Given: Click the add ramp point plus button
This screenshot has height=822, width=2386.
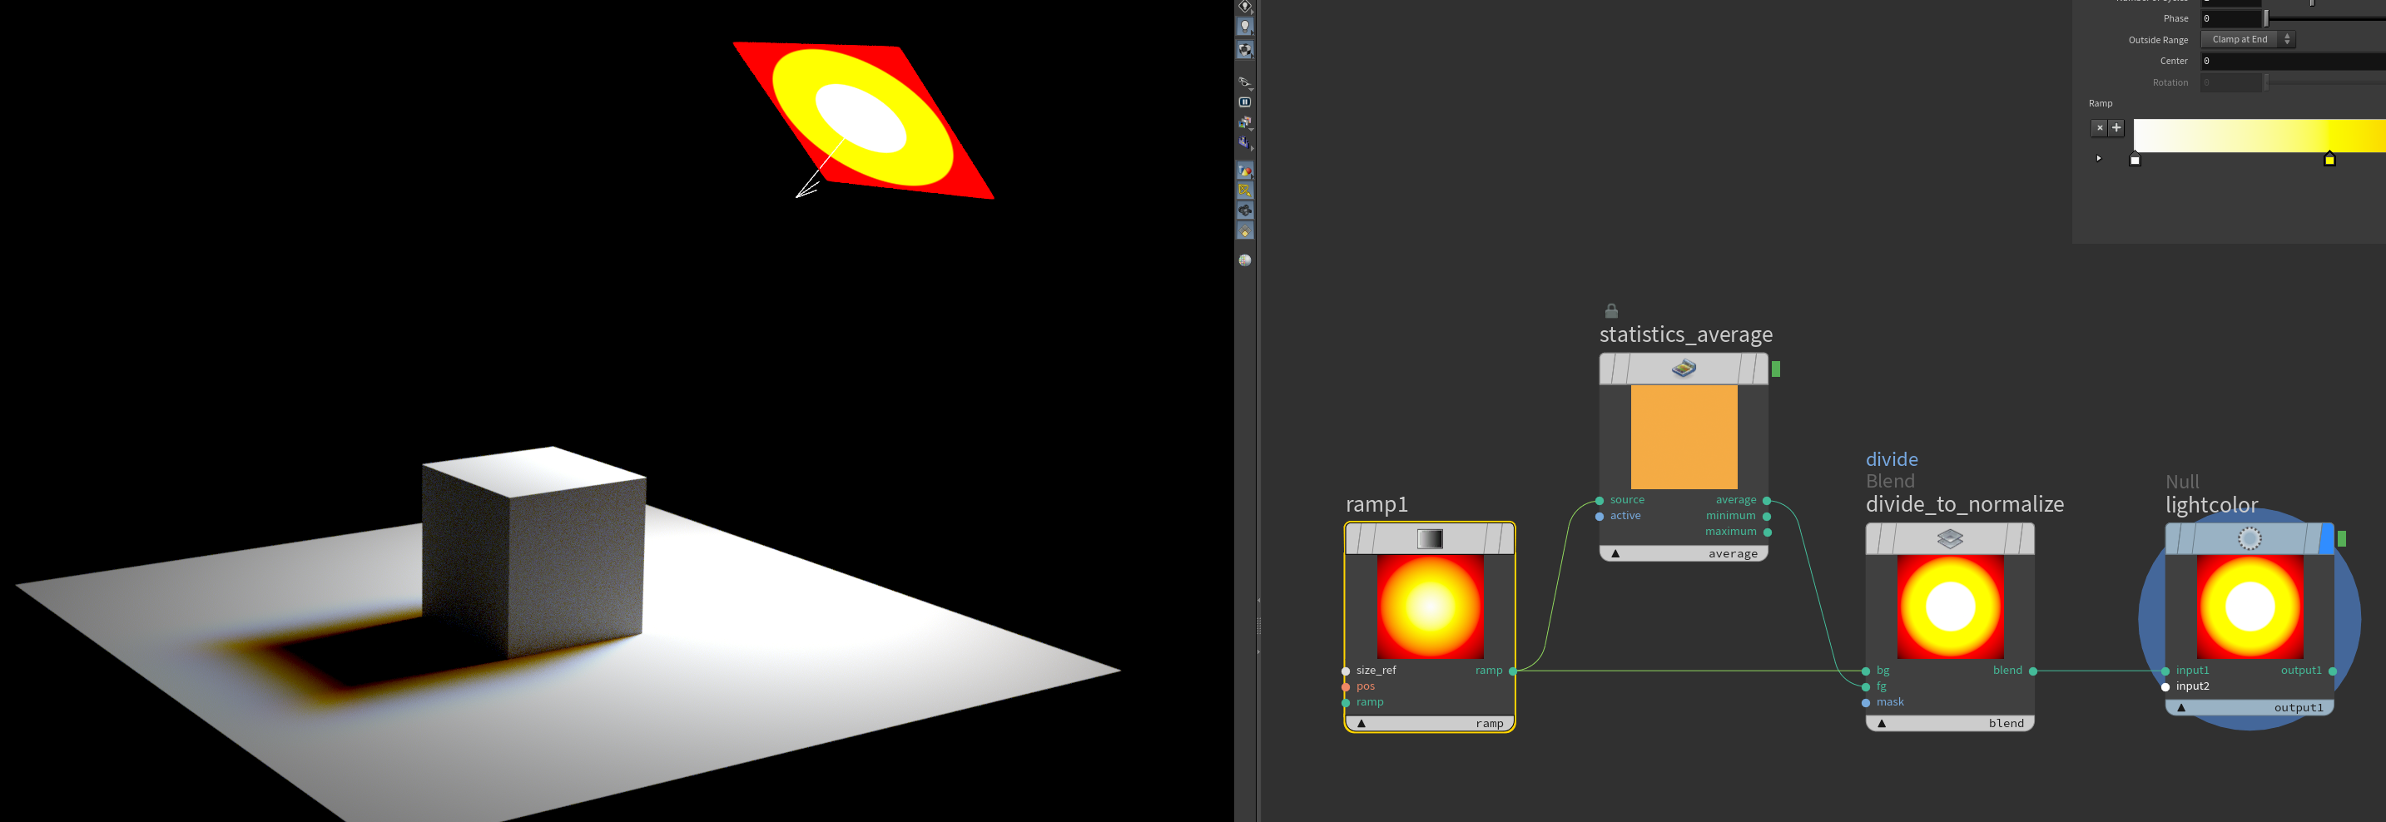Looking at the screenshot, I should click(2116, 129).
